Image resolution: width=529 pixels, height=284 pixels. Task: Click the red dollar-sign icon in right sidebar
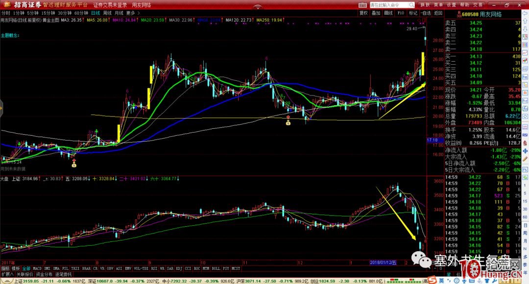(x=525, y=143)
